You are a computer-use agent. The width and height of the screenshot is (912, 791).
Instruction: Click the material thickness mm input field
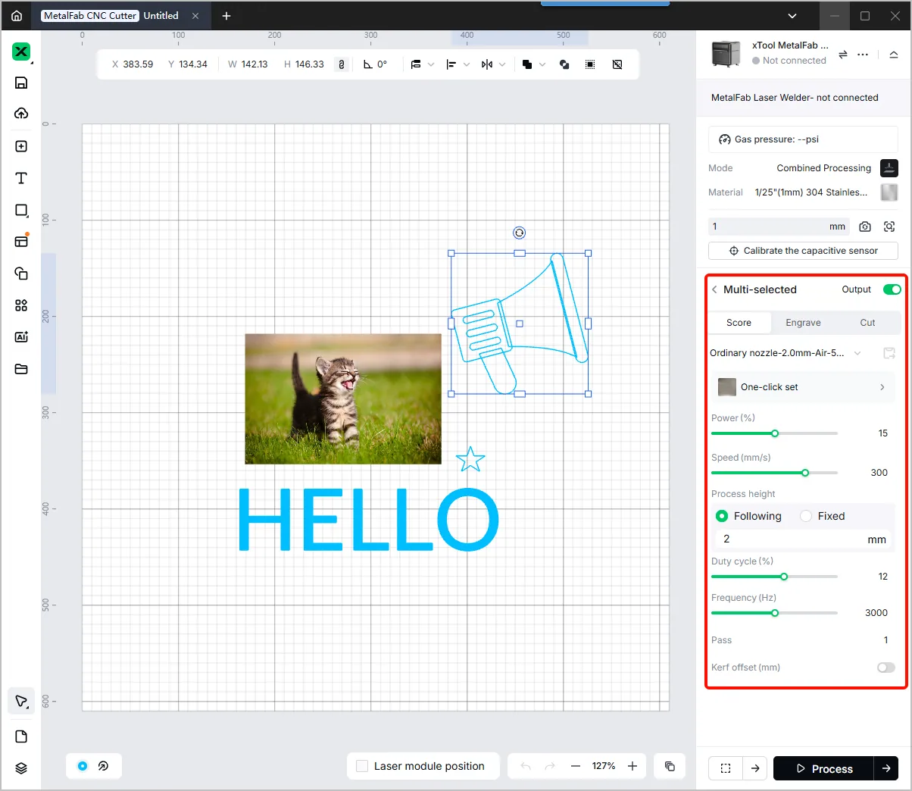pyautogui.click(x=779, y=227)
